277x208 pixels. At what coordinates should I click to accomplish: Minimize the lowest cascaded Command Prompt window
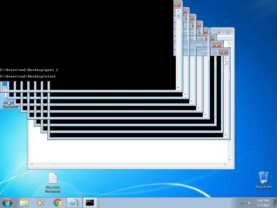206,53
